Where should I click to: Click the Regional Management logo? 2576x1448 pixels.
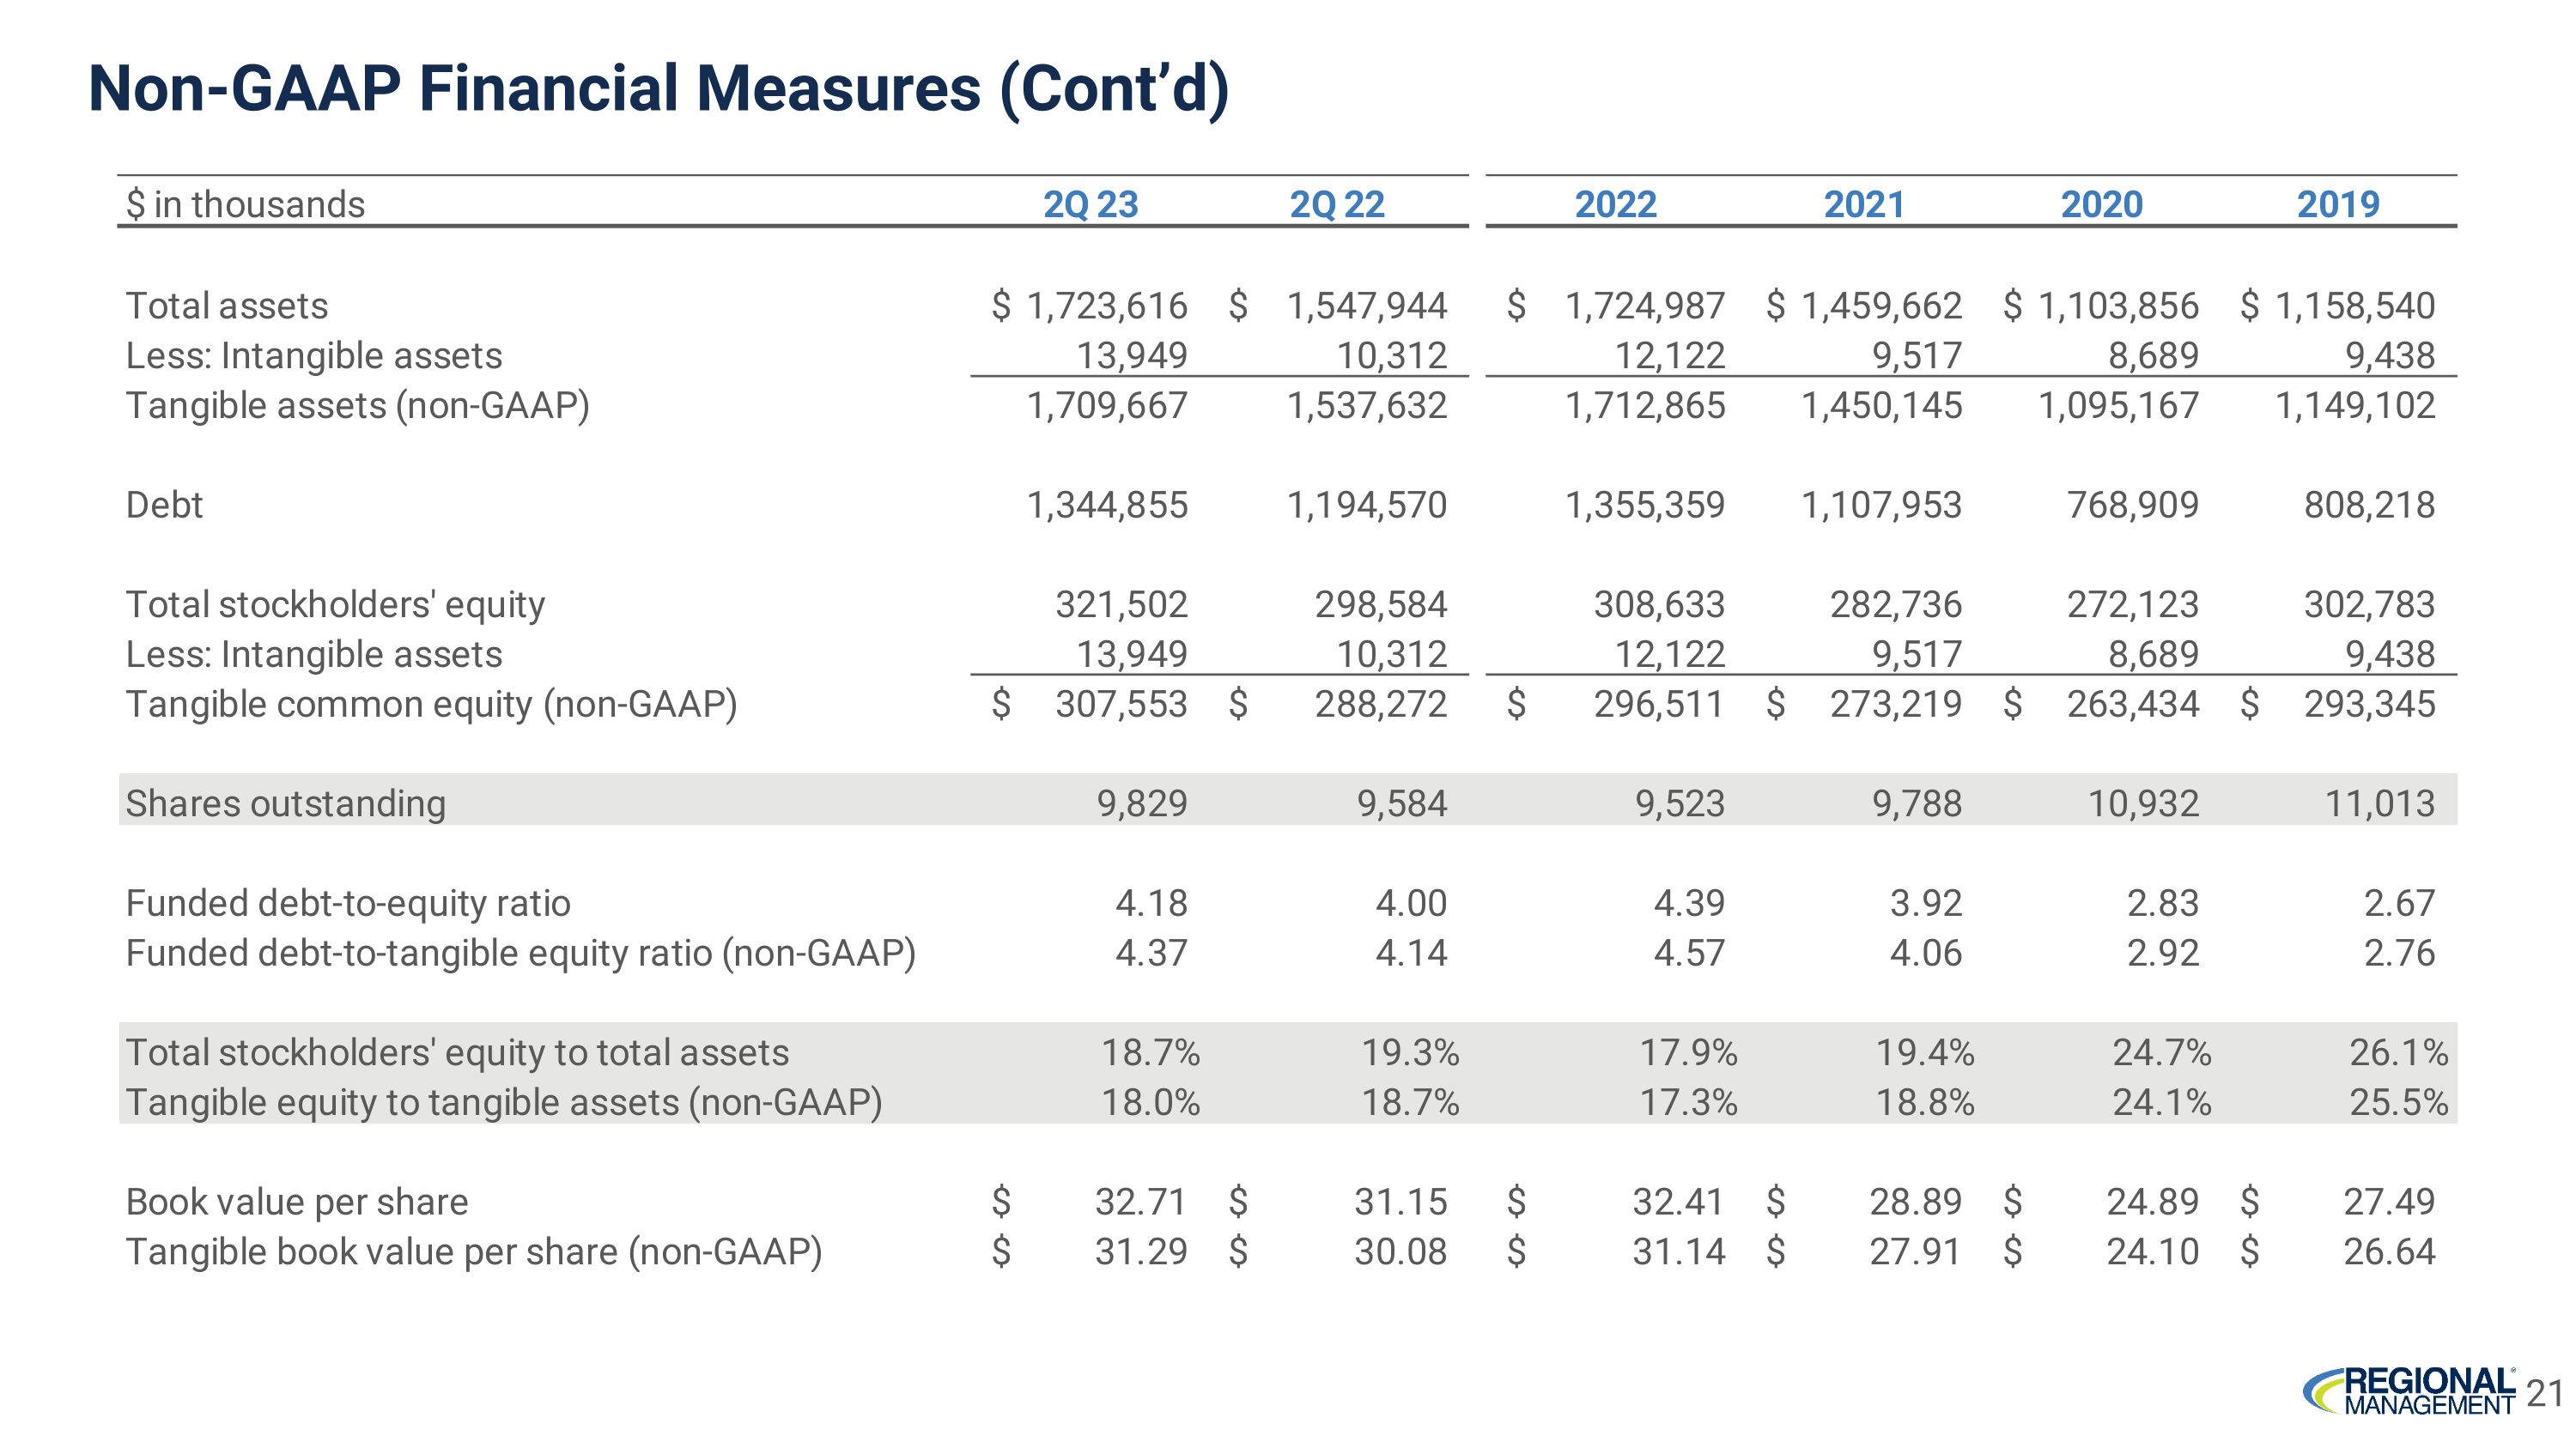coord(2410,1391)
